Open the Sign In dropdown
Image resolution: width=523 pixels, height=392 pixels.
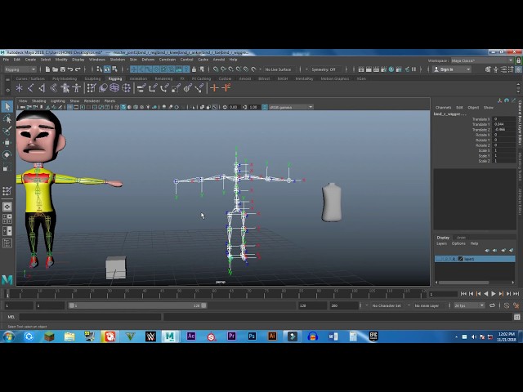[452, 69]
